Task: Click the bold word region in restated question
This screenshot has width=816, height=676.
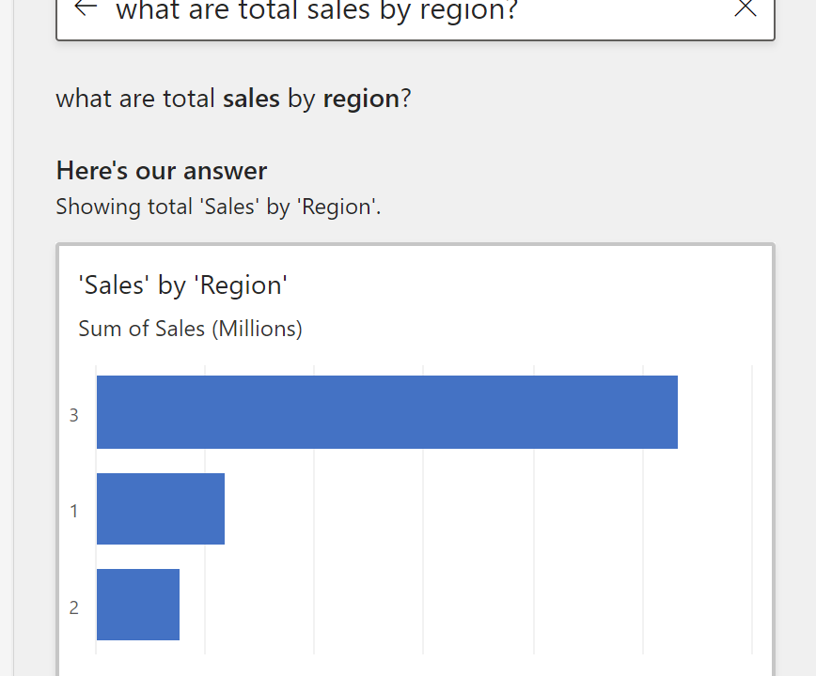Action: [361, 99]
